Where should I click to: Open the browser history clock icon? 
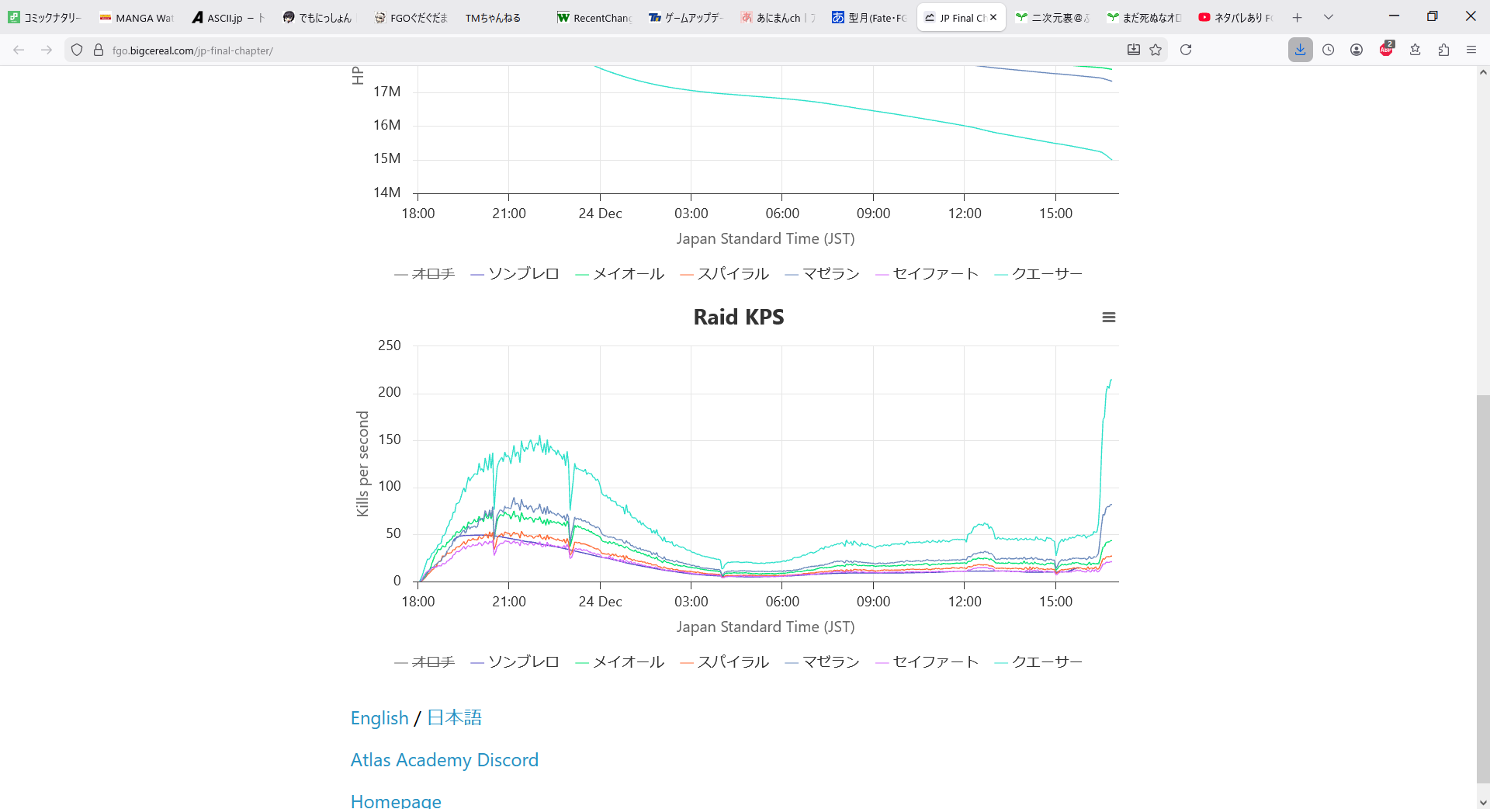click(x=1329, y=50)
